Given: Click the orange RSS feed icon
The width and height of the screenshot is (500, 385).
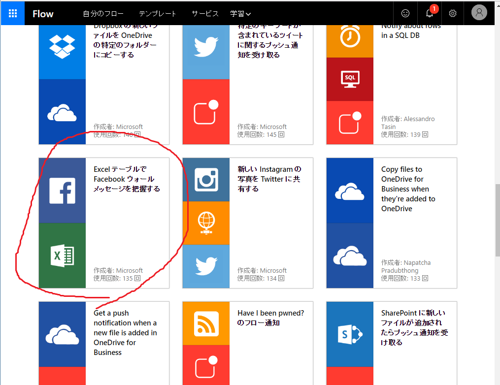Looking at the screenshot, I should (x=206, y=323).
